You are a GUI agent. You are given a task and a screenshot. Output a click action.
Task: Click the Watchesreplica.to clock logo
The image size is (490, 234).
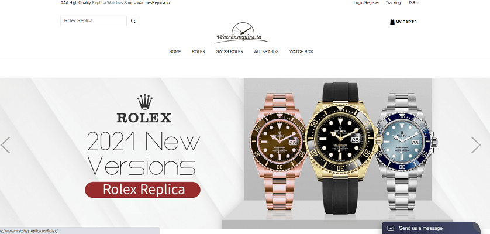point(241,33)
